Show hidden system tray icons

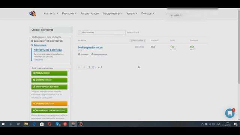(x=202, y=124)
